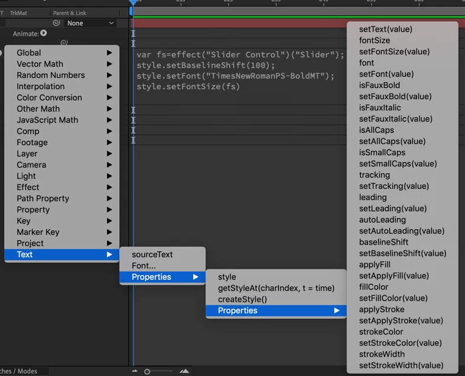465x376 pixels.
Task: Select nested Properties entry below createStyle()
Action: pos(276,310)
